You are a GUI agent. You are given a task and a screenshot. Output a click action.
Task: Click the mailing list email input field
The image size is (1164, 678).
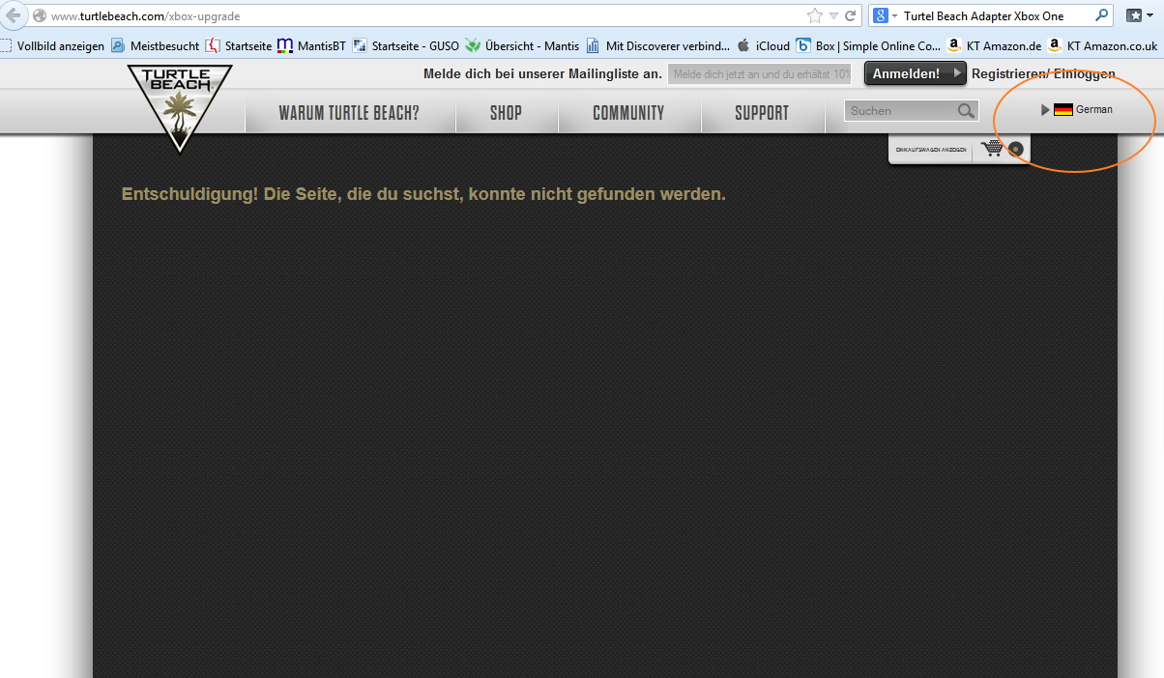[760, 73]
